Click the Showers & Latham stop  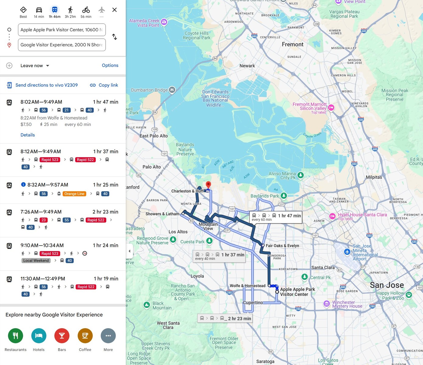(183, 214)
